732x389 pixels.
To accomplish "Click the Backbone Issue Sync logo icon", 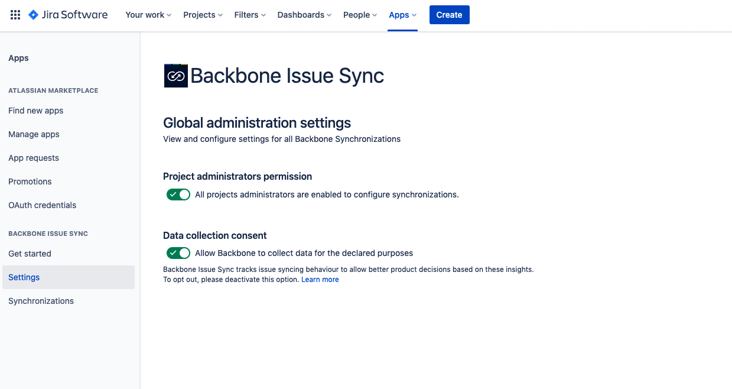I will tap(175, 76).
